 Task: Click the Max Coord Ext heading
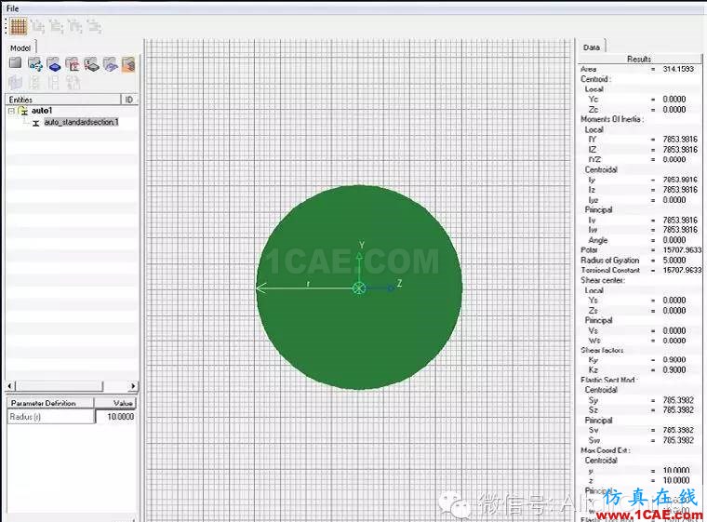click(606, 449)
